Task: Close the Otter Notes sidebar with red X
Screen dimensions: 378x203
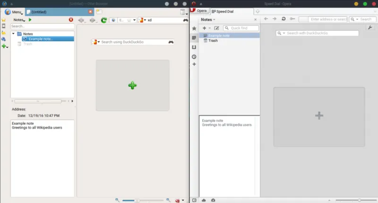Action: tap(71, 20)
